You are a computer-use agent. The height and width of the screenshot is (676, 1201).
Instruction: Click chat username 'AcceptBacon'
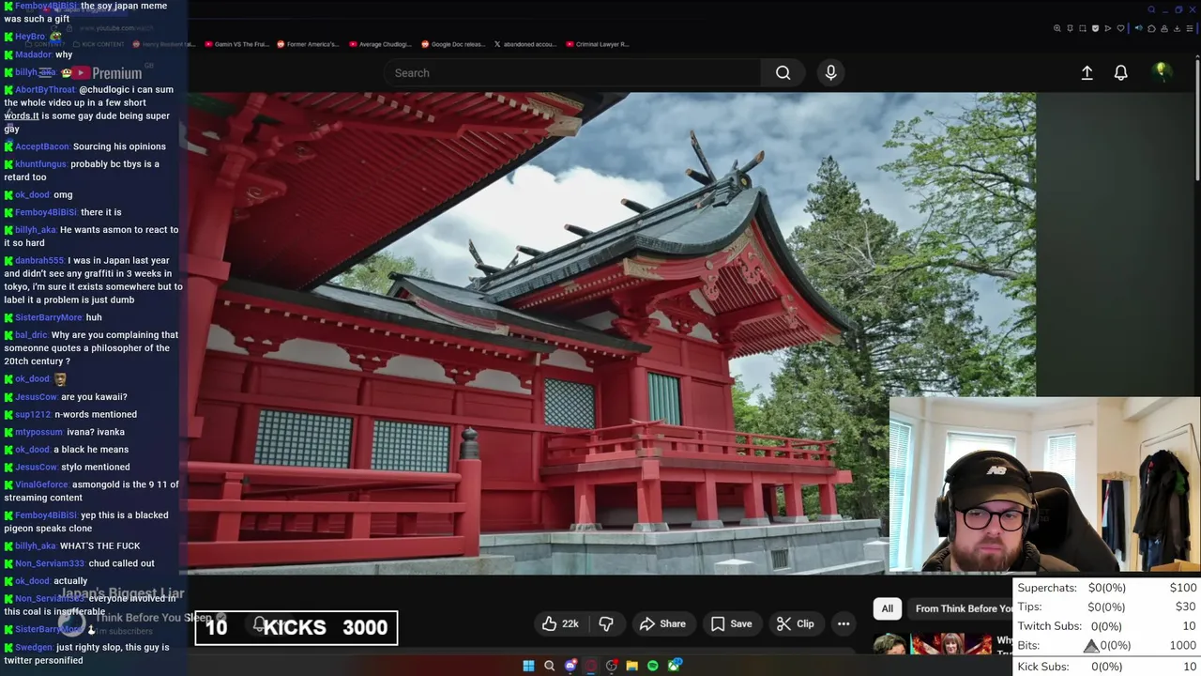(42, 146)
